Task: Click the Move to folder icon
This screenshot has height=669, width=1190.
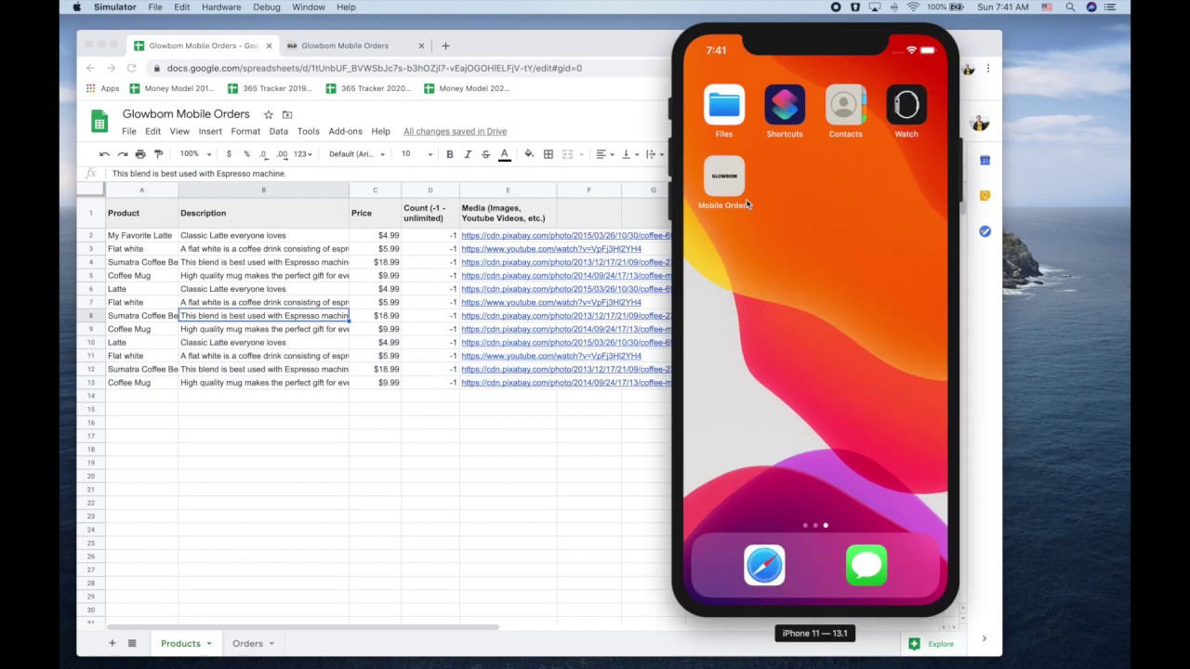Action: pos(287,114)
